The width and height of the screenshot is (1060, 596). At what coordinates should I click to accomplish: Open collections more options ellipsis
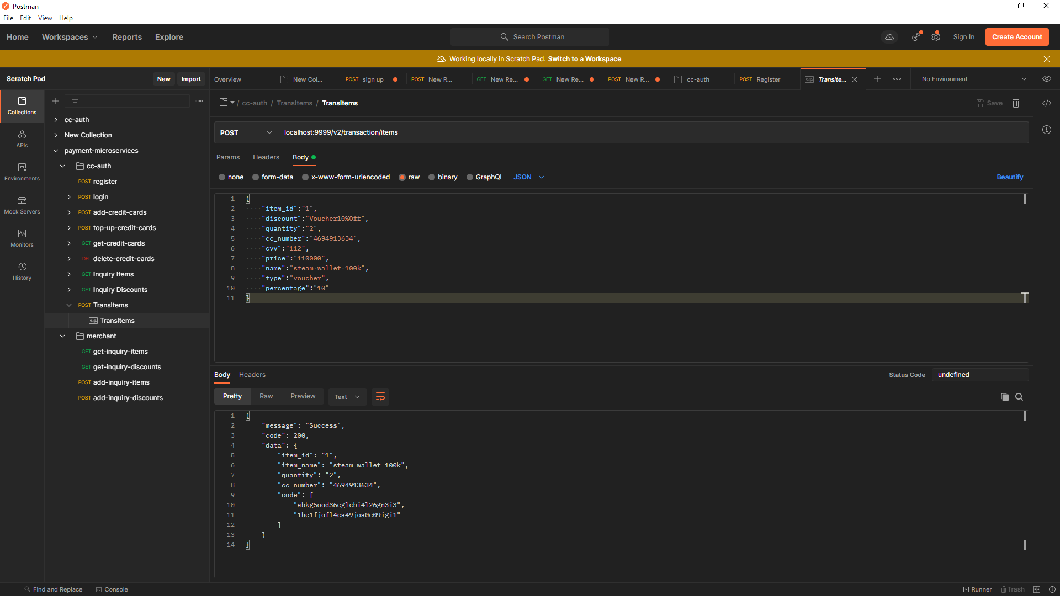(199, 101)
